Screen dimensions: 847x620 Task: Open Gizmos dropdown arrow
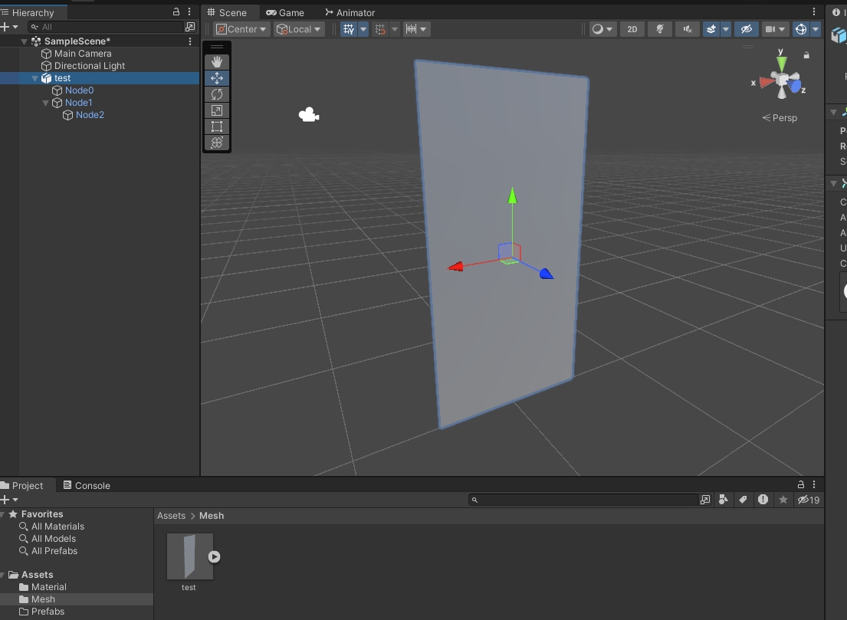click(815, 29)
